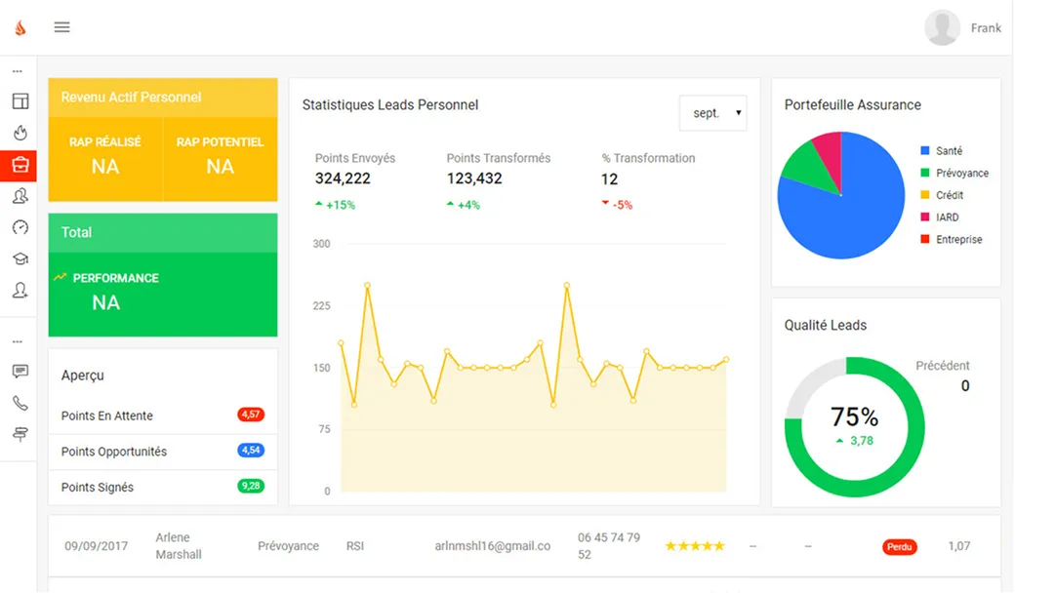Screen dimensions: 1055x593
Task: Click the red Perdu status badge
Action: [x=899, y=547]
